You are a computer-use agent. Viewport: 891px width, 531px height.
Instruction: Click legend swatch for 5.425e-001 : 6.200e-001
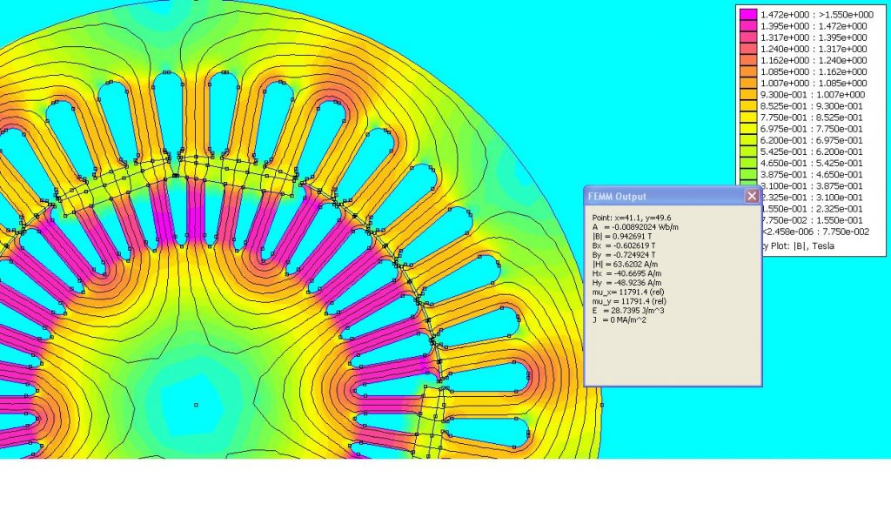point(748,151)
